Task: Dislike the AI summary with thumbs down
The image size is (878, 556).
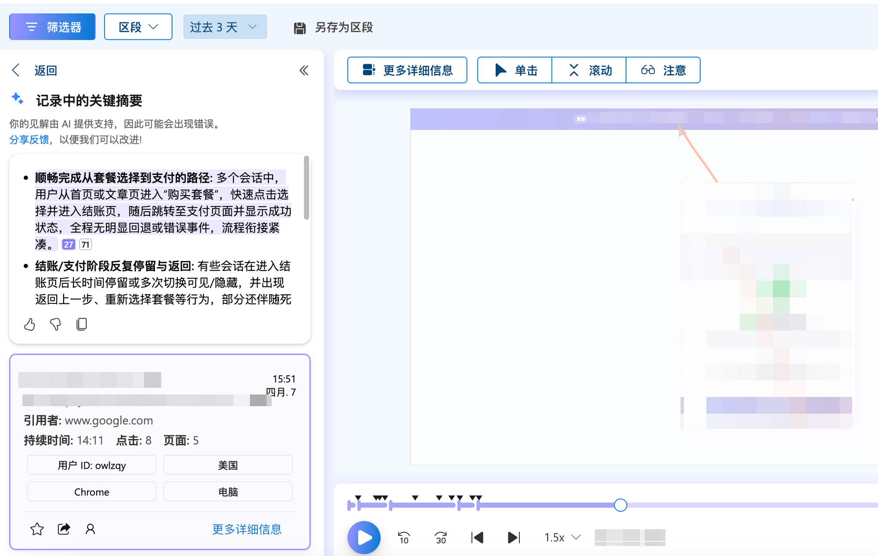Action: click(x=55, y=324)
